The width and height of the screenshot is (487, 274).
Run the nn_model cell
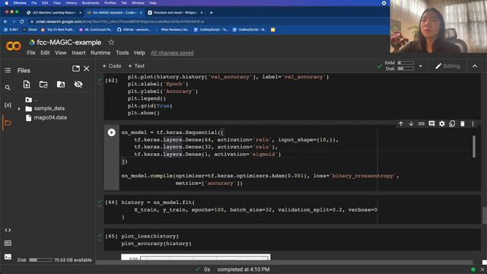pos(111,132)
